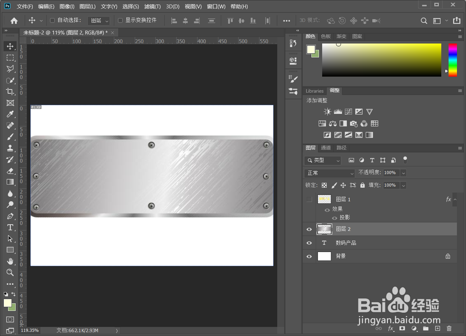Pick a color in the color field
This screenshot has height=336, width=466.
(382, 60)
